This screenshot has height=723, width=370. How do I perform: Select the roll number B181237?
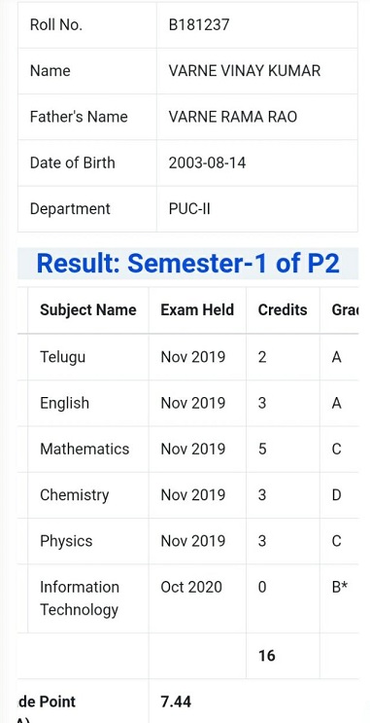(198, 25)
